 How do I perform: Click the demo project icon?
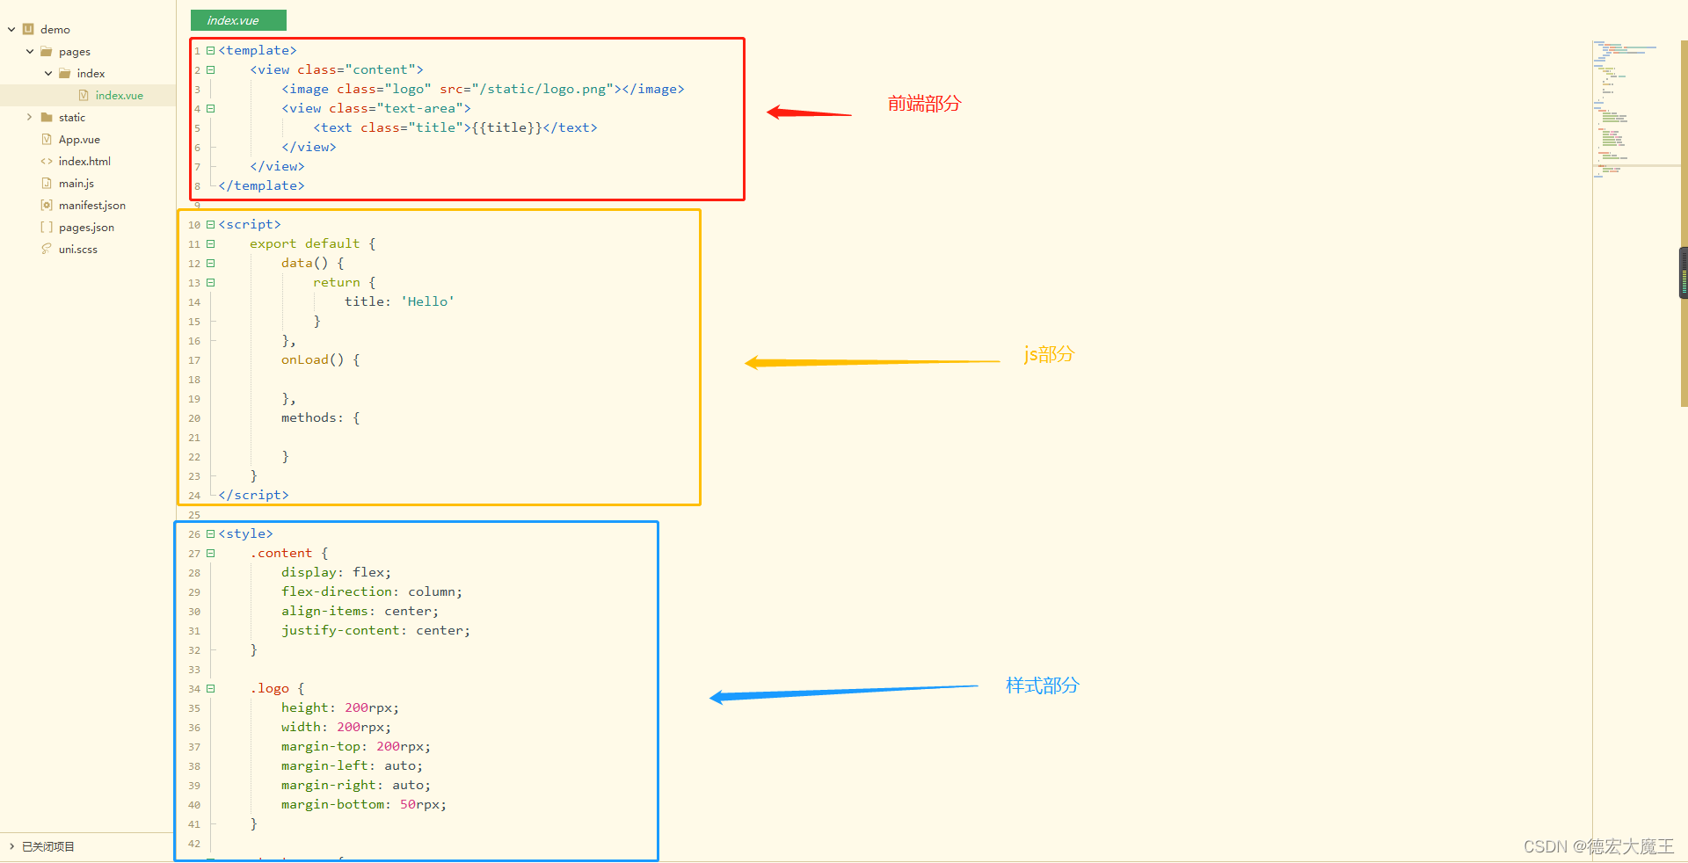tap(28, 29)
